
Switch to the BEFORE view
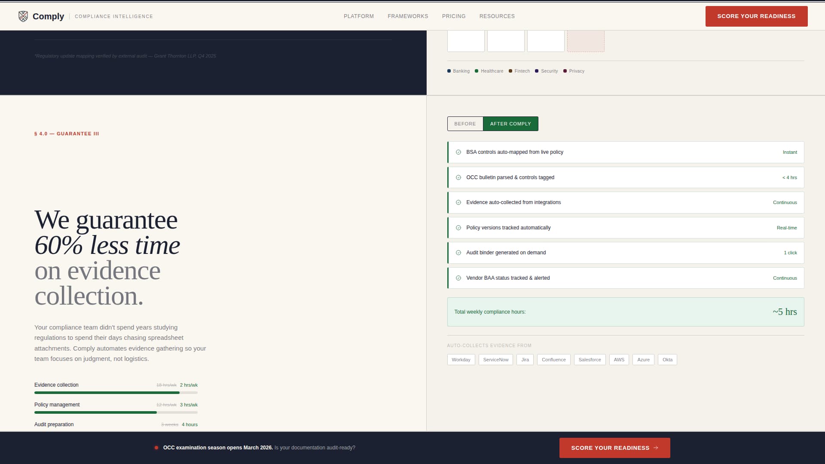[465, 124]
